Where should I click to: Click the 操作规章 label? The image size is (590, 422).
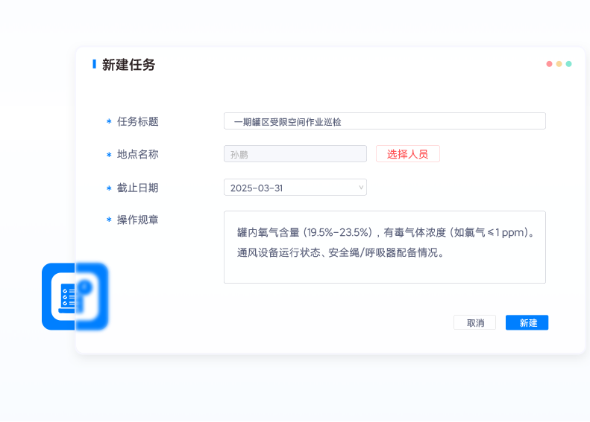(137, 220)
